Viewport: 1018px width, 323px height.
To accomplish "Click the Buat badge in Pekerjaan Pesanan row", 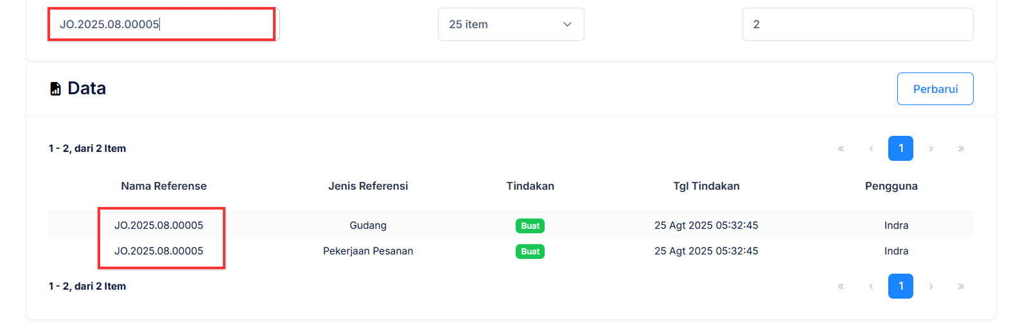I will pyautogui.click(x=530, y=251).
